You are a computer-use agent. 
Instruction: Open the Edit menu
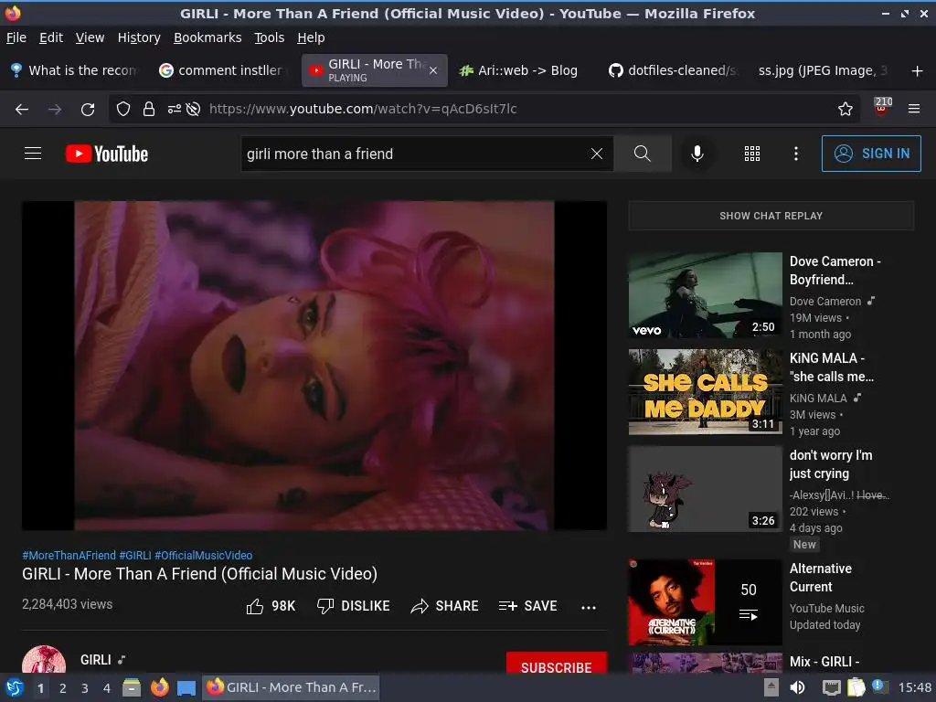pos(51,37)
